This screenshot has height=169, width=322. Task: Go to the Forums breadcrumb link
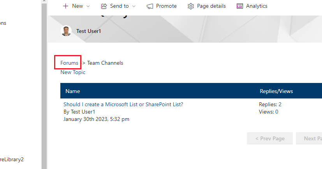click(x=69, y=63)
